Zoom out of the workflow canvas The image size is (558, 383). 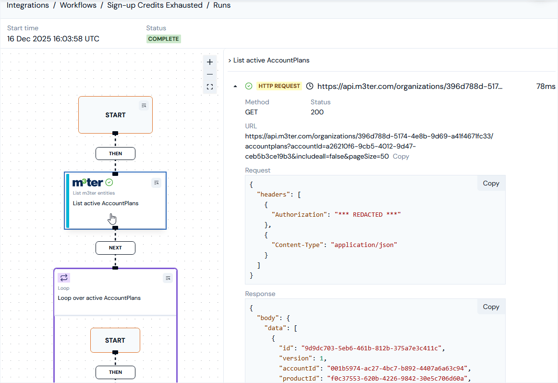pyautogui.click(x=210, y=74)
